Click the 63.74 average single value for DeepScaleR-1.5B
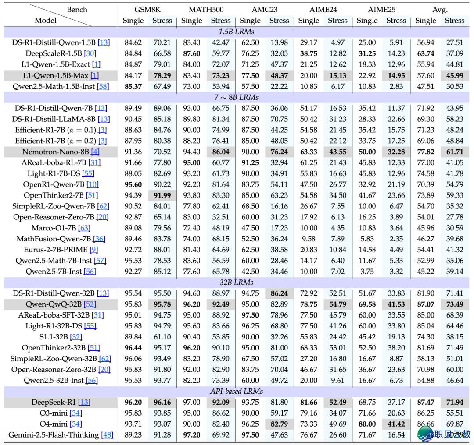This screenshot has width=474, height=445. click(426, 53)
